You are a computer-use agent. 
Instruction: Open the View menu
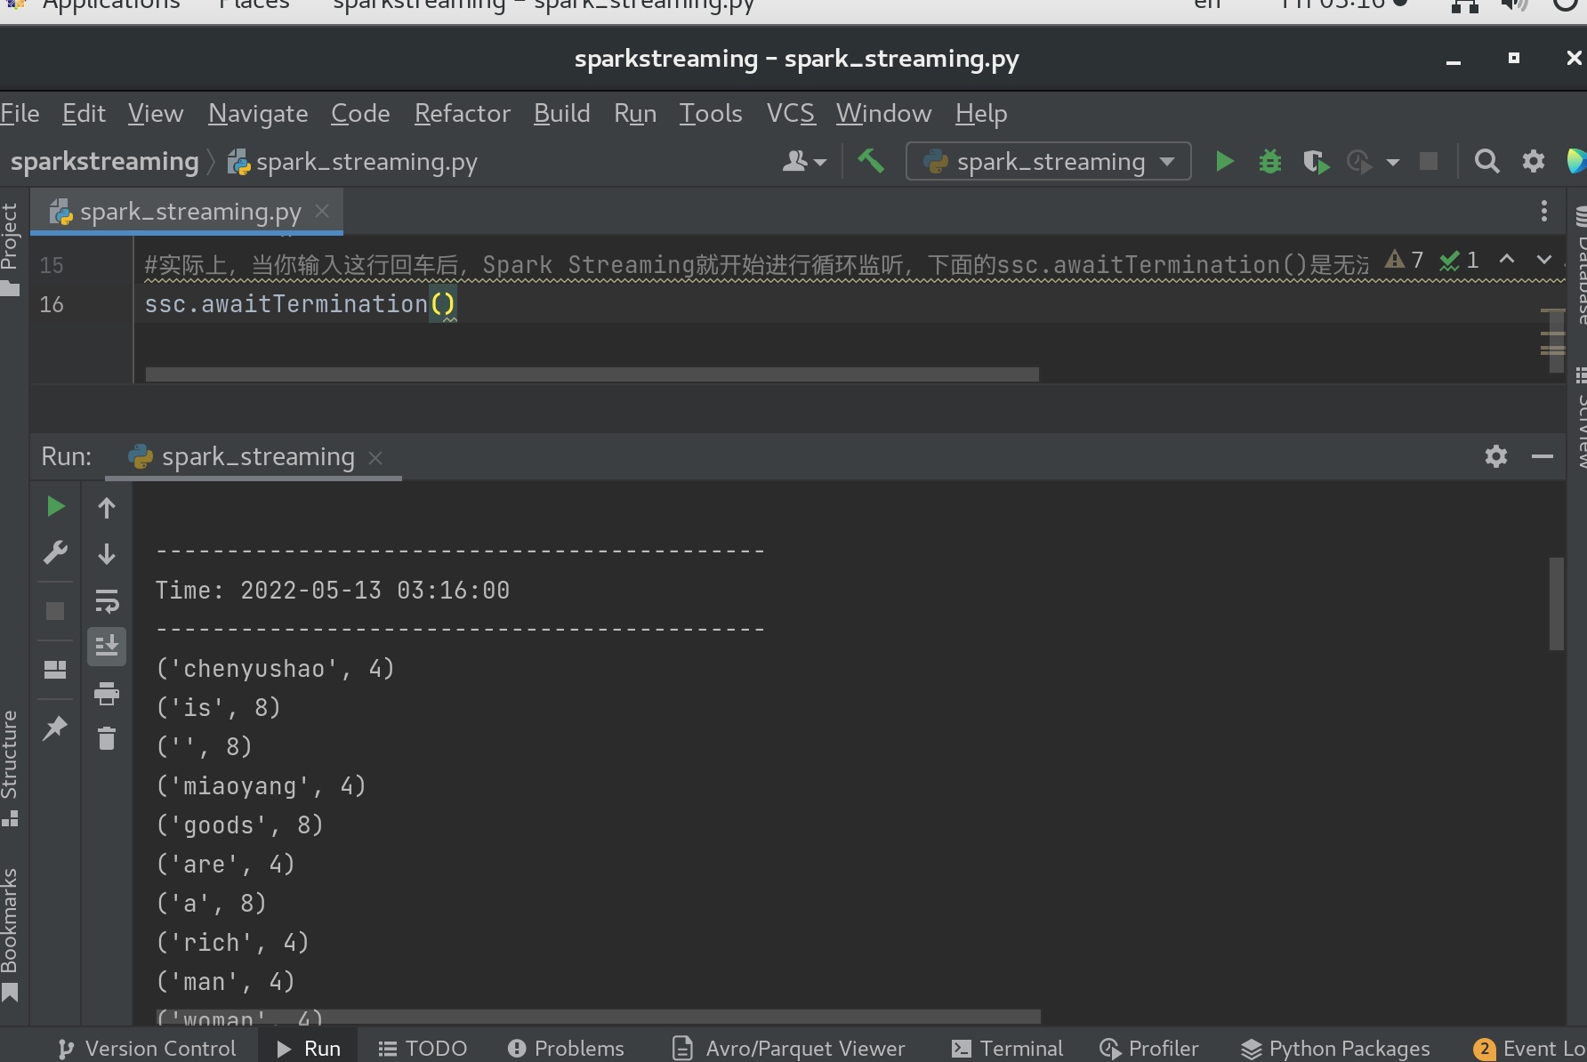156,113
